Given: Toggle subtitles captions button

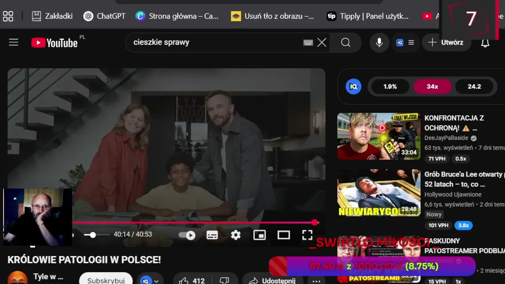Looking at the screenshot, I should 212,235.
